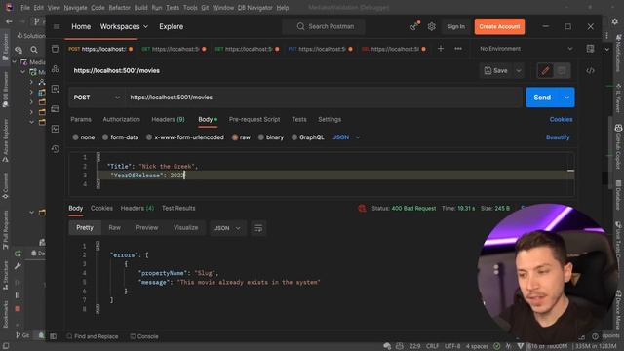Collapse the request body JSON on line 1

tap(98, 157)
